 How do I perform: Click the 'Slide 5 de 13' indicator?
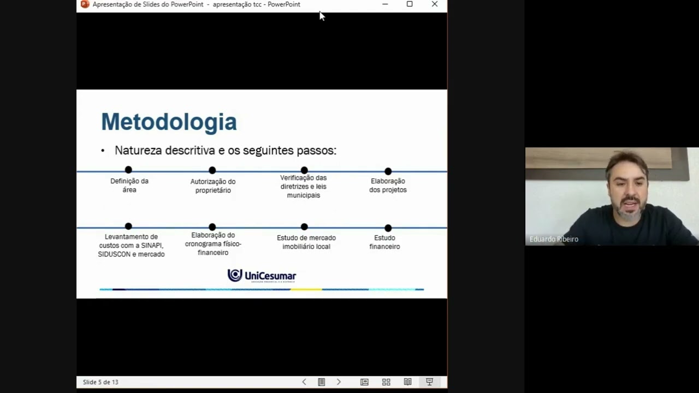tap(100, 382)
